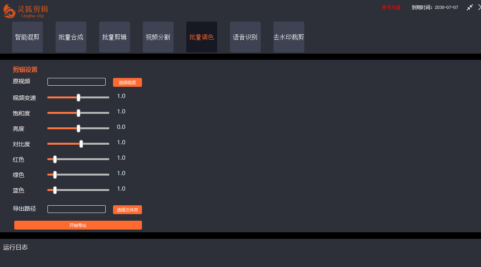
Task: Switch to the 批量合成 tab
Action: (x=71, y=37)
